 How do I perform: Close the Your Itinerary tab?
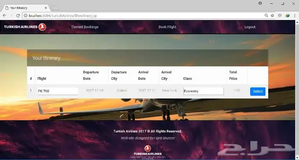[46, 8]
